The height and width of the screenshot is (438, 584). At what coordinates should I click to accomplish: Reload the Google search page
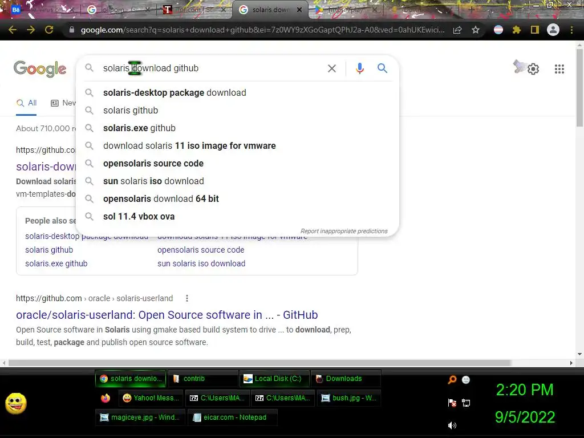click(49, 30)
